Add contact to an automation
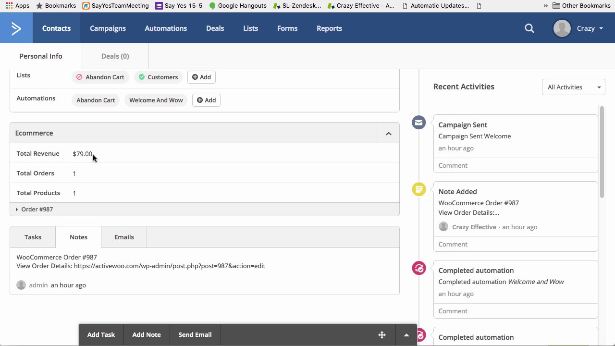Image resolution: width=615 pixels, height=346 pixels. pyautogui.click(x=206, y=100)
